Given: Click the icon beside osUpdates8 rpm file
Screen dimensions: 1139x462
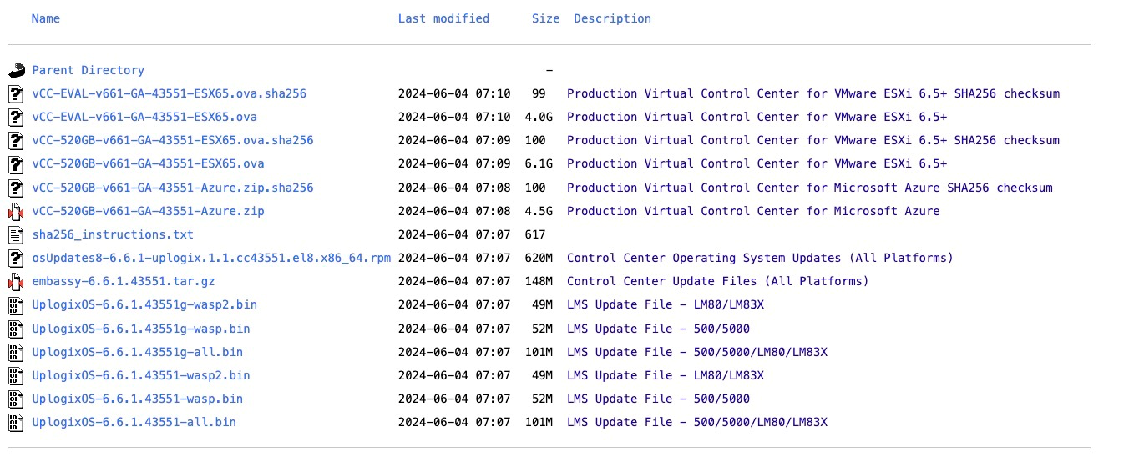Looking at the screenshot, I should click(17, 259).
